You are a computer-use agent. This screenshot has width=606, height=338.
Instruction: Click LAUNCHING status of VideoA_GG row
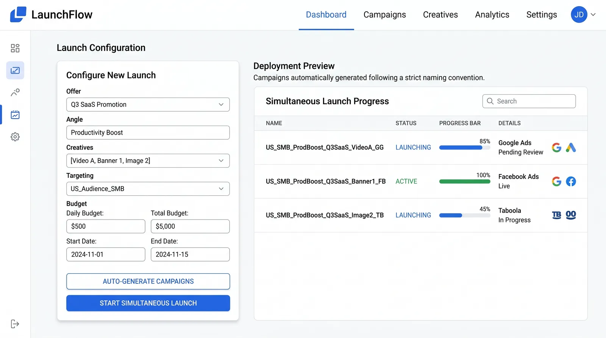413,147
